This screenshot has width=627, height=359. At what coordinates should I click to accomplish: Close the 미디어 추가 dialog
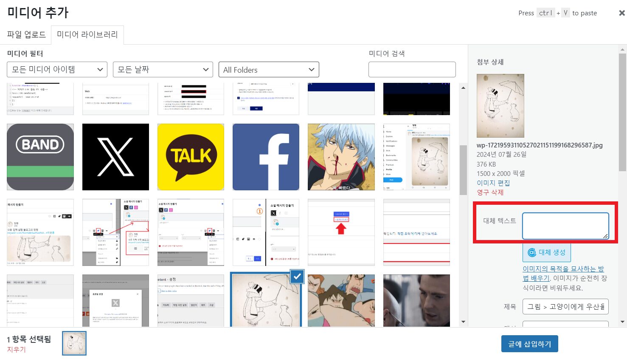[621, 13]
